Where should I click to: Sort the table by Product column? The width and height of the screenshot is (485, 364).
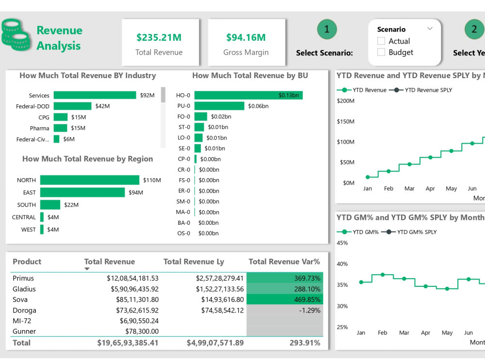click(x=27, y=262)
